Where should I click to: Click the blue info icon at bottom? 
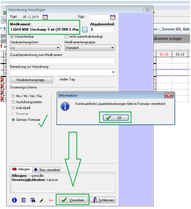point(14,200)
